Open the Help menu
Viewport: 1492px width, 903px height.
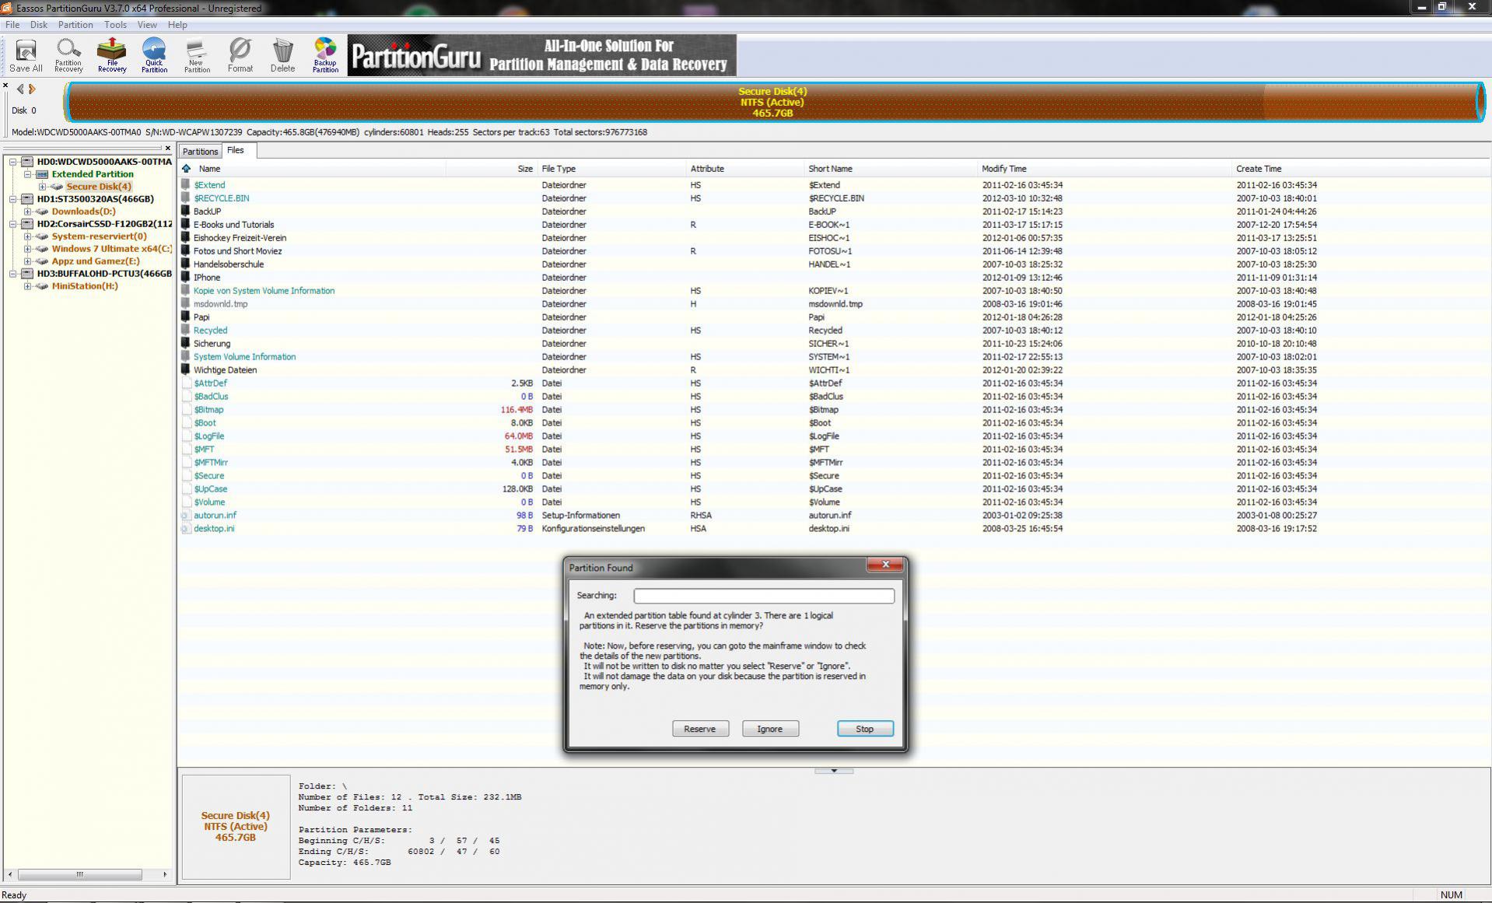[177, 25]
